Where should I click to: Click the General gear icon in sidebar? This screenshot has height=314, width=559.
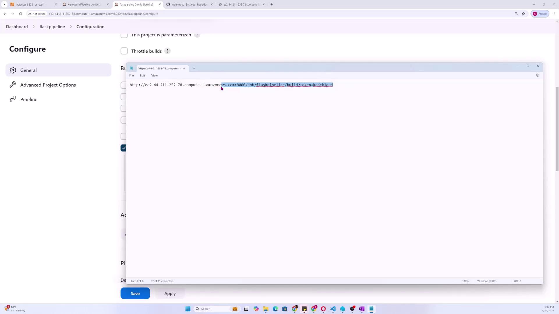[x=13, y=70]
